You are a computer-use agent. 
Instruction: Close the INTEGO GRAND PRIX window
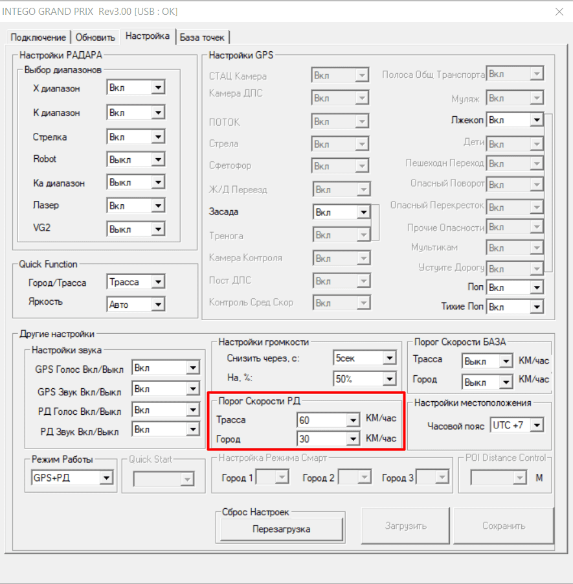tap(559, 12)
